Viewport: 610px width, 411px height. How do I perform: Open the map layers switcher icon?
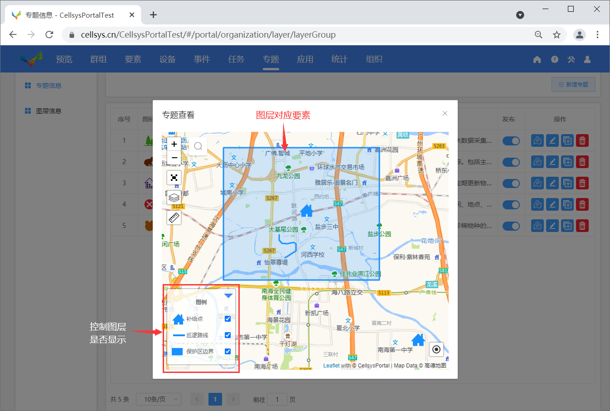pos(174,198)
